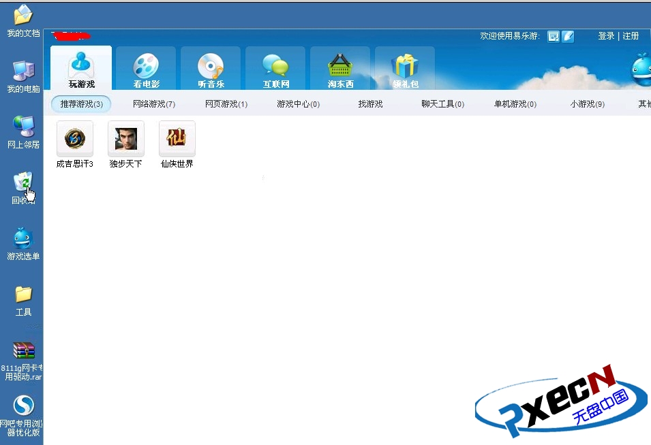Launch 成吉思汗3 from the game list
Screen dimensions: 651x445
point(74,138)
